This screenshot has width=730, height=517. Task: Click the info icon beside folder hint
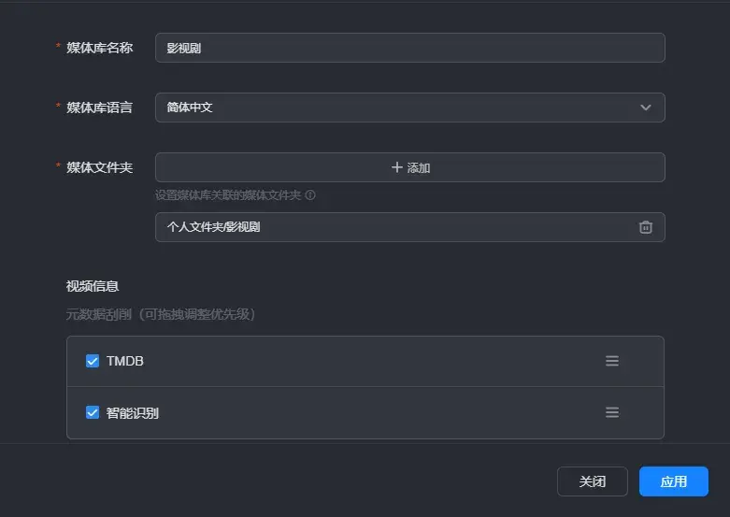[310, 195]
